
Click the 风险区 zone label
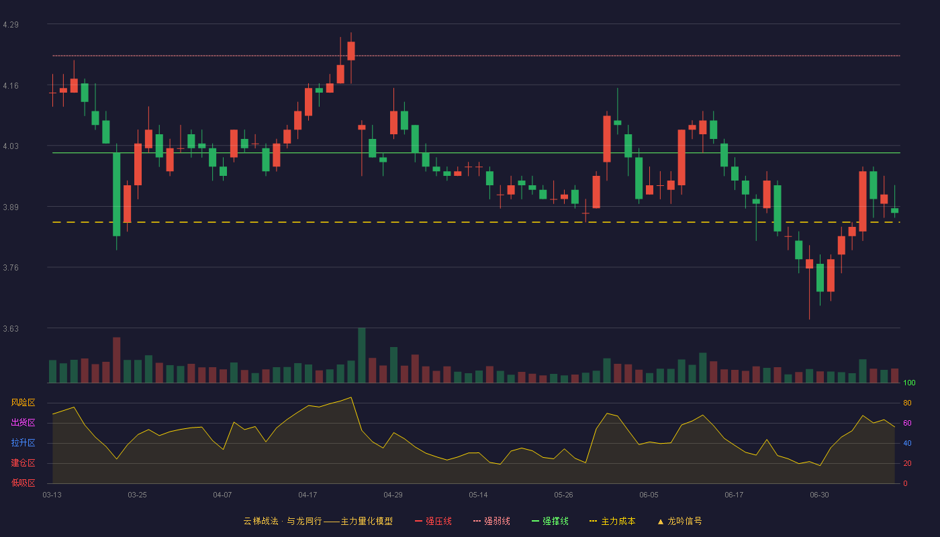[x=23, y=403]
